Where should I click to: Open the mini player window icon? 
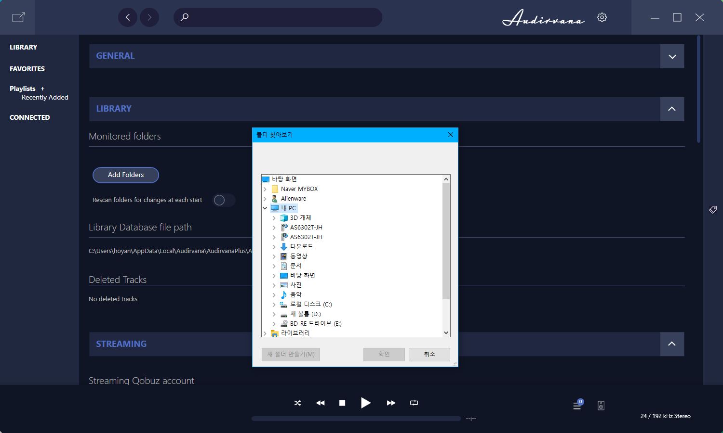18,17
